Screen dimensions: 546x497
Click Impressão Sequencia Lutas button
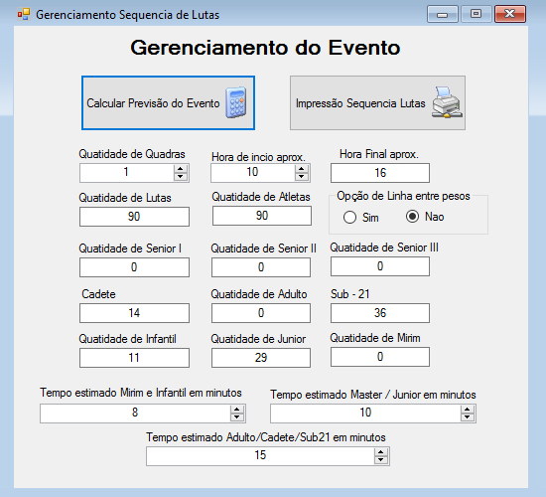click(x=377, y=103)
